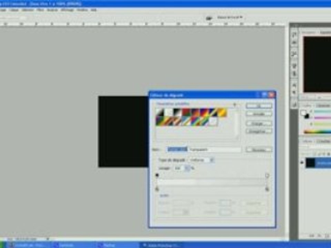Click the green (magenta) color slider
Screen dimensions: 331x248
coord(323,118)
